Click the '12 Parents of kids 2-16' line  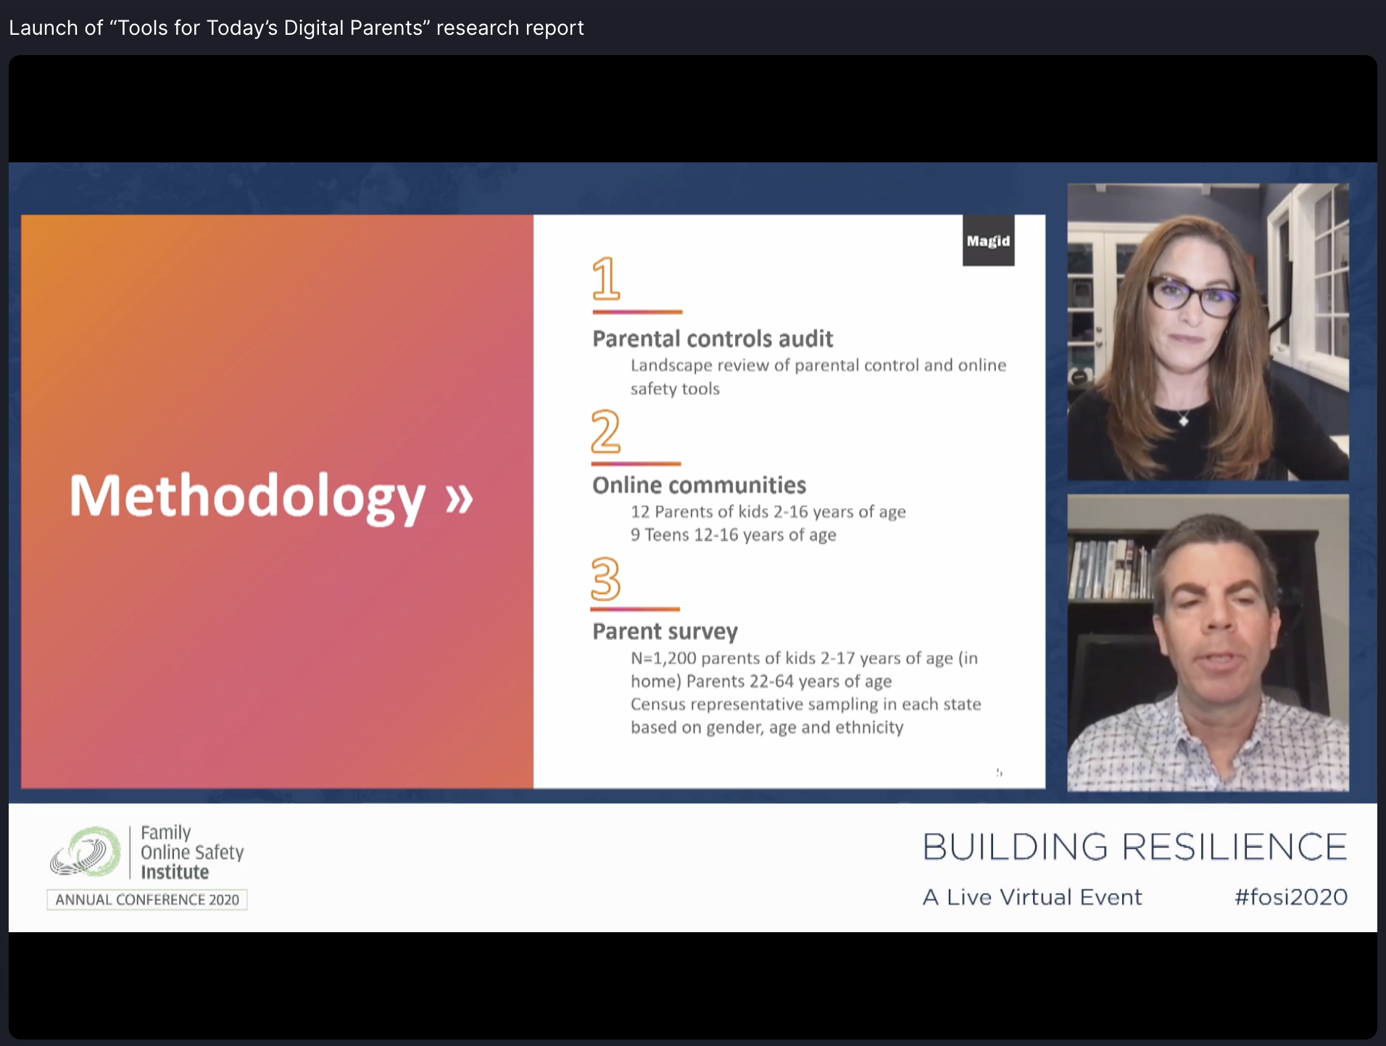pyautogui.click(x=768, y=512)
